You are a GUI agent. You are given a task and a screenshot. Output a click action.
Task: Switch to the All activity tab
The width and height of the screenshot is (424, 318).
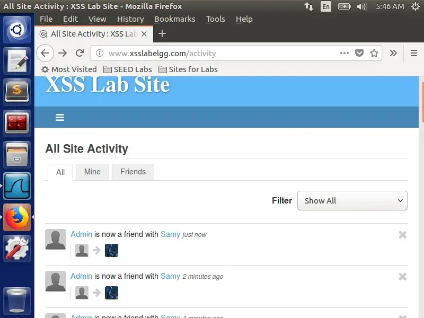click(60, 172)
